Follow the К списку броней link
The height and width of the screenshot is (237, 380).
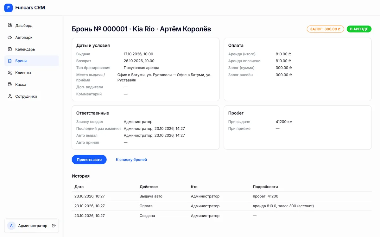click(131, 160)
